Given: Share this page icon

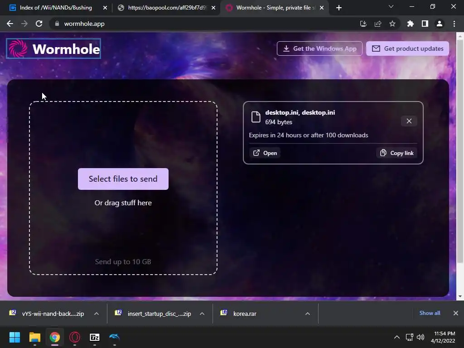Looking at the screenshot, I should point(378,24).
